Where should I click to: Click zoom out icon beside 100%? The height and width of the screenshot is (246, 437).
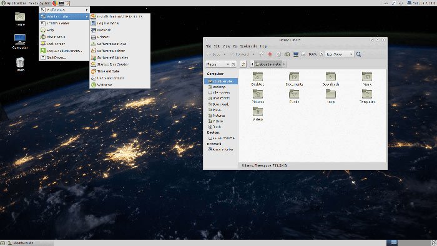pyautogui.click(x=303, y=54)
